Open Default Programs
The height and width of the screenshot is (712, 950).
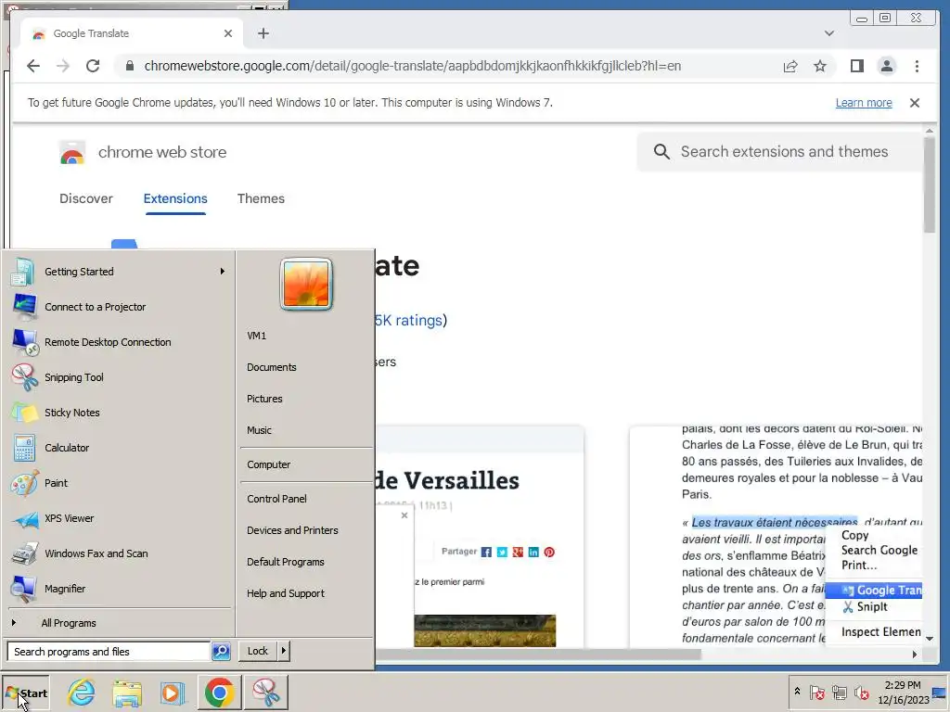pos(286,562)
